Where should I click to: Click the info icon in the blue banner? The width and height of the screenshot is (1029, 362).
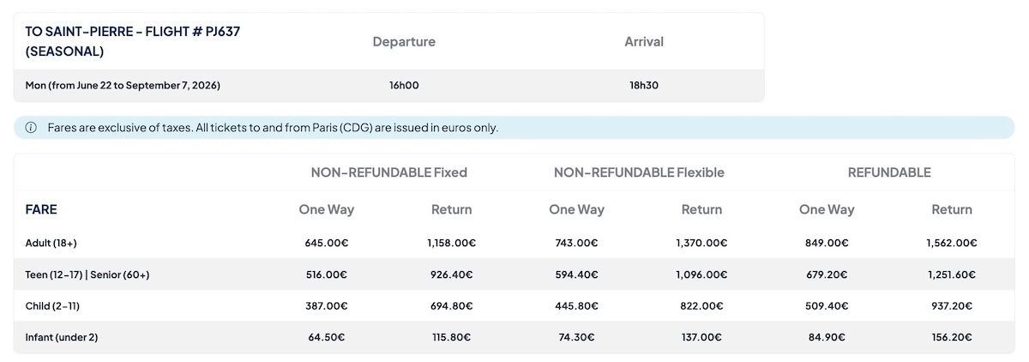tap(31, 128)
